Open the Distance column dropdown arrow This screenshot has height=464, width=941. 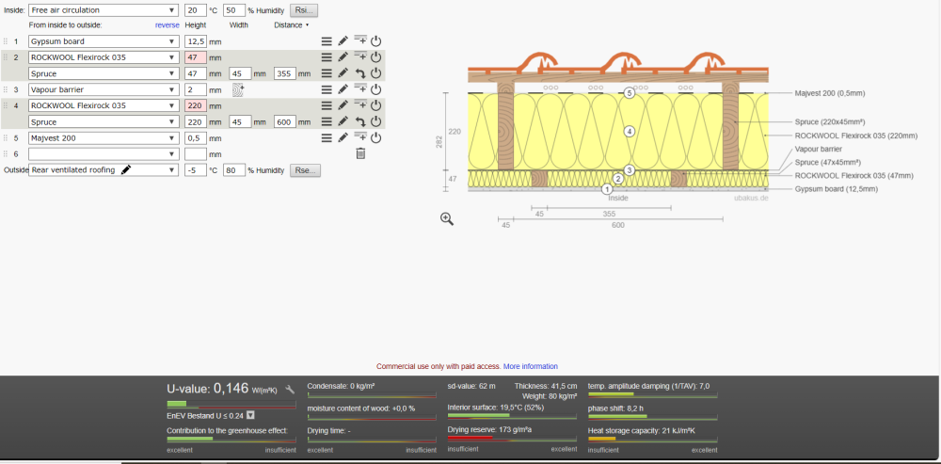(308, 25)
